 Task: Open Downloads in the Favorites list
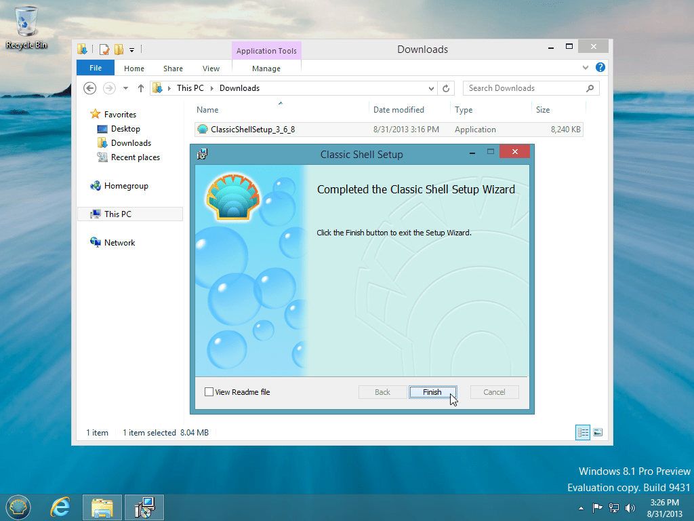click(131, 143)
